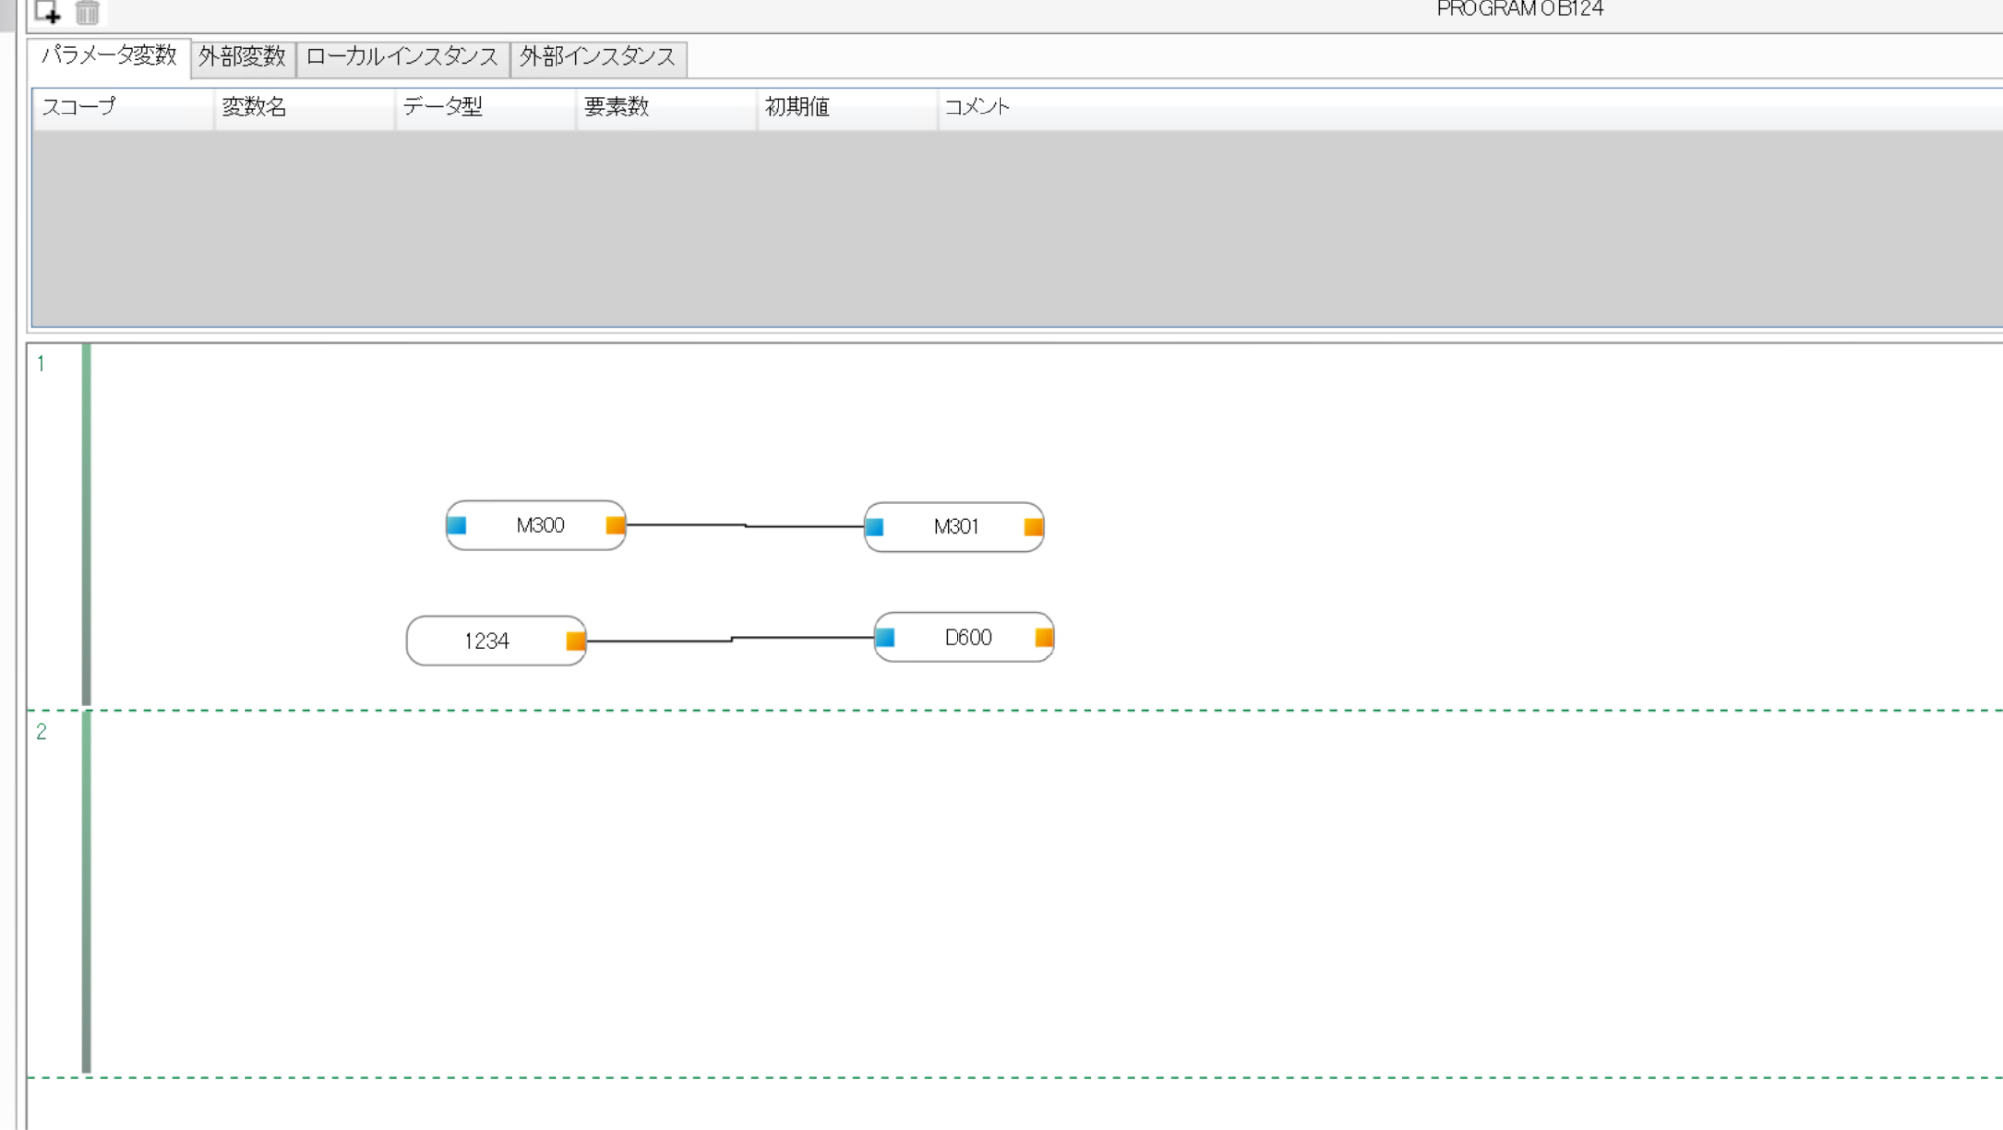
Task: Select the パラメータ変数 tab
Action: coord(109,56)
